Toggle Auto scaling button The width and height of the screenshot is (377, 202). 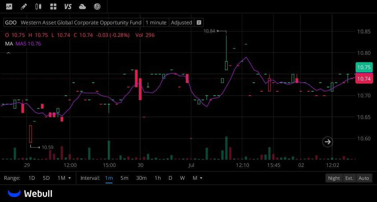pyautogui.click(x=364, y=178)
